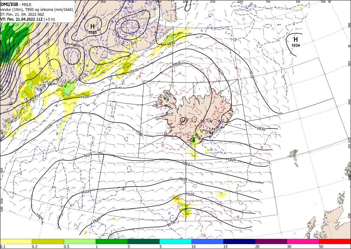Click the green precipitation spot on Iceland's south coast
351x249 pixels.
tap(194, 140)
